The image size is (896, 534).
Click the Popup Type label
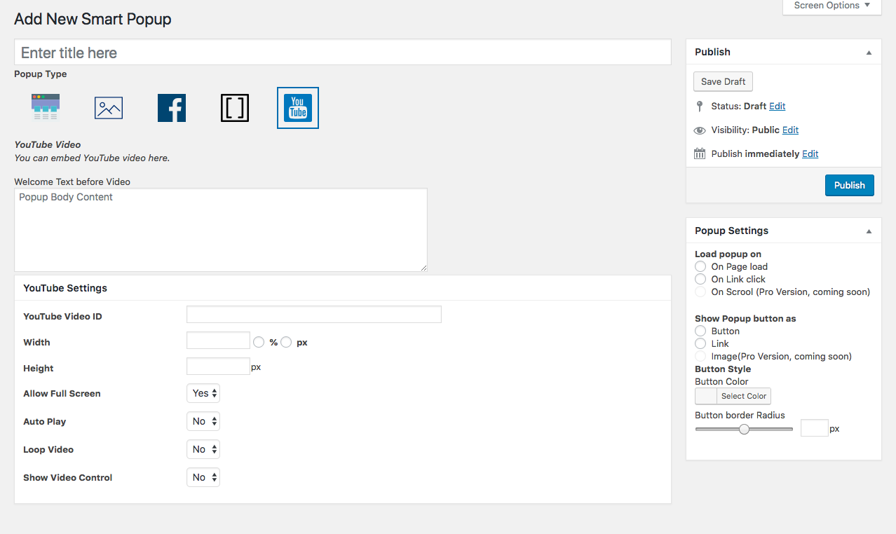pyautogui.click(x=41, y=74)
